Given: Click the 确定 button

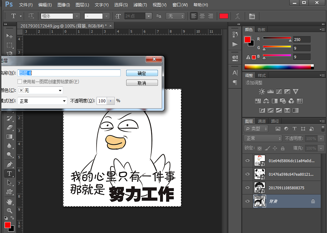Looking at the screenshot, I should pyautogui.click(x=142, y=73).
